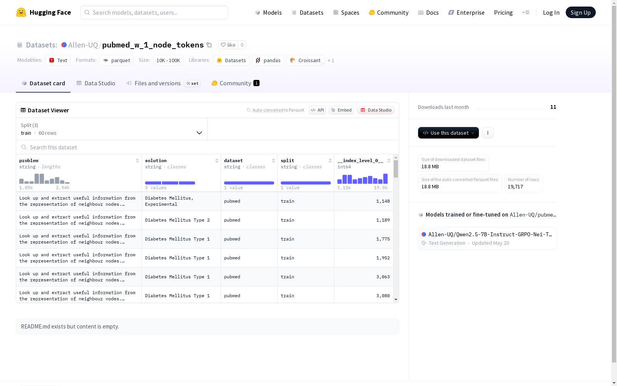The width and height of the screenshot is (617, 386).
Task: Sort the solution column
Action: [217, 161]
